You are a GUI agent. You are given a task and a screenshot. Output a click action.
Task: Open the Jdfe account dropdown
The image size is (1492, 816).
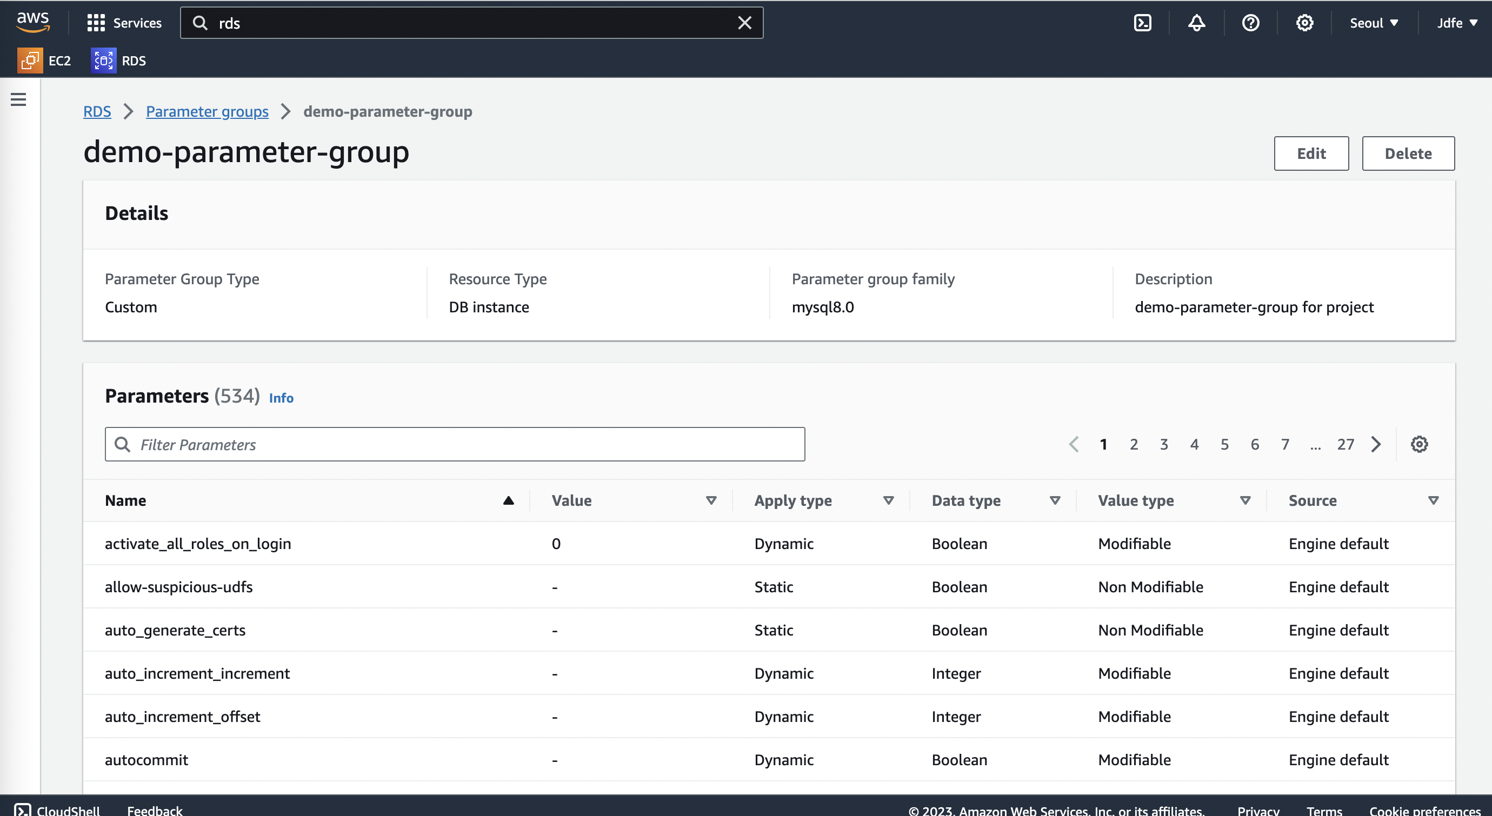tap(1456, 23)
